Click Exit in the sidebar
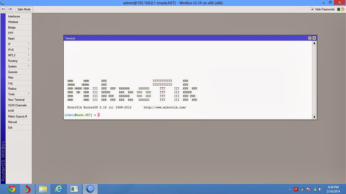This screenshot has height=194, width=346. [19, 128]
